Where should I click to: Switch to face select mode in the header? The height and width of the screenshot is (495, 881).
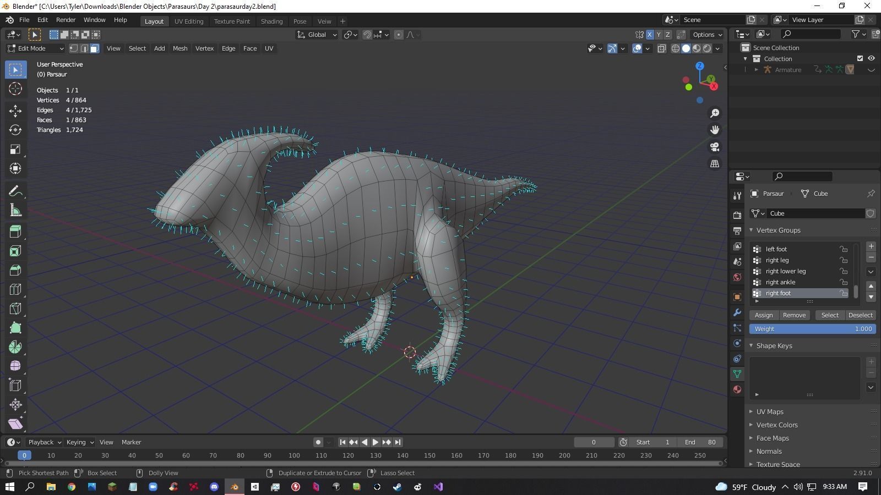coord(94,48)
